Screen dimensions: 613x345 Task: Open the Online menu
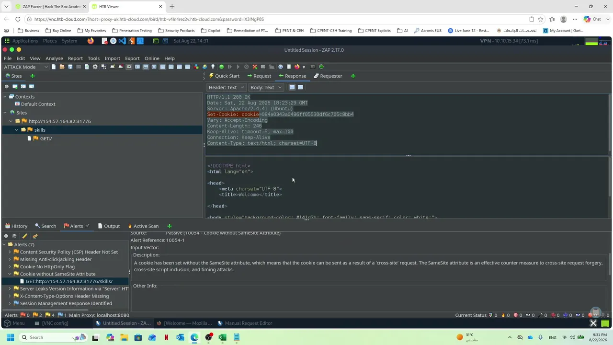tap(152, 58)
